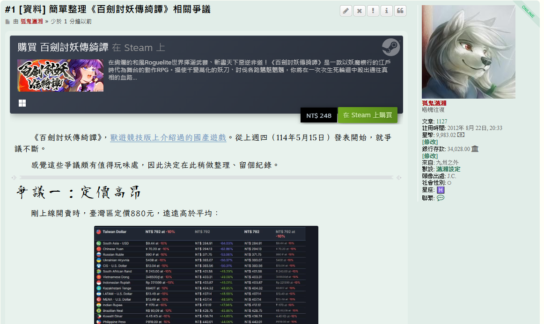
Task: Open 狐鬼瀟湘 username under the avatar
Action: pyautogui.click(x=434, y=103)
